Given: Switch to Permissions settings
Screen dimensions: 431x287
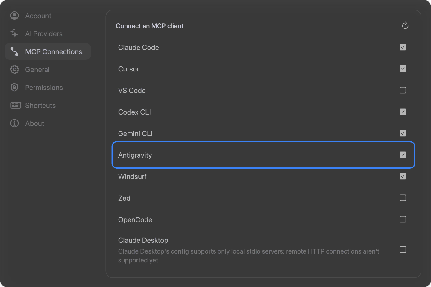Looking at the screenshot, I should coord(48,87).
